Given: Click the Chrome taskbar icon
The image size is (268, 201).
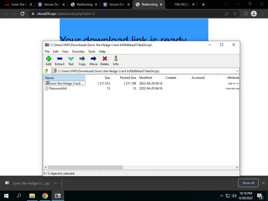Looking at the screenshot, I should 45,196.
